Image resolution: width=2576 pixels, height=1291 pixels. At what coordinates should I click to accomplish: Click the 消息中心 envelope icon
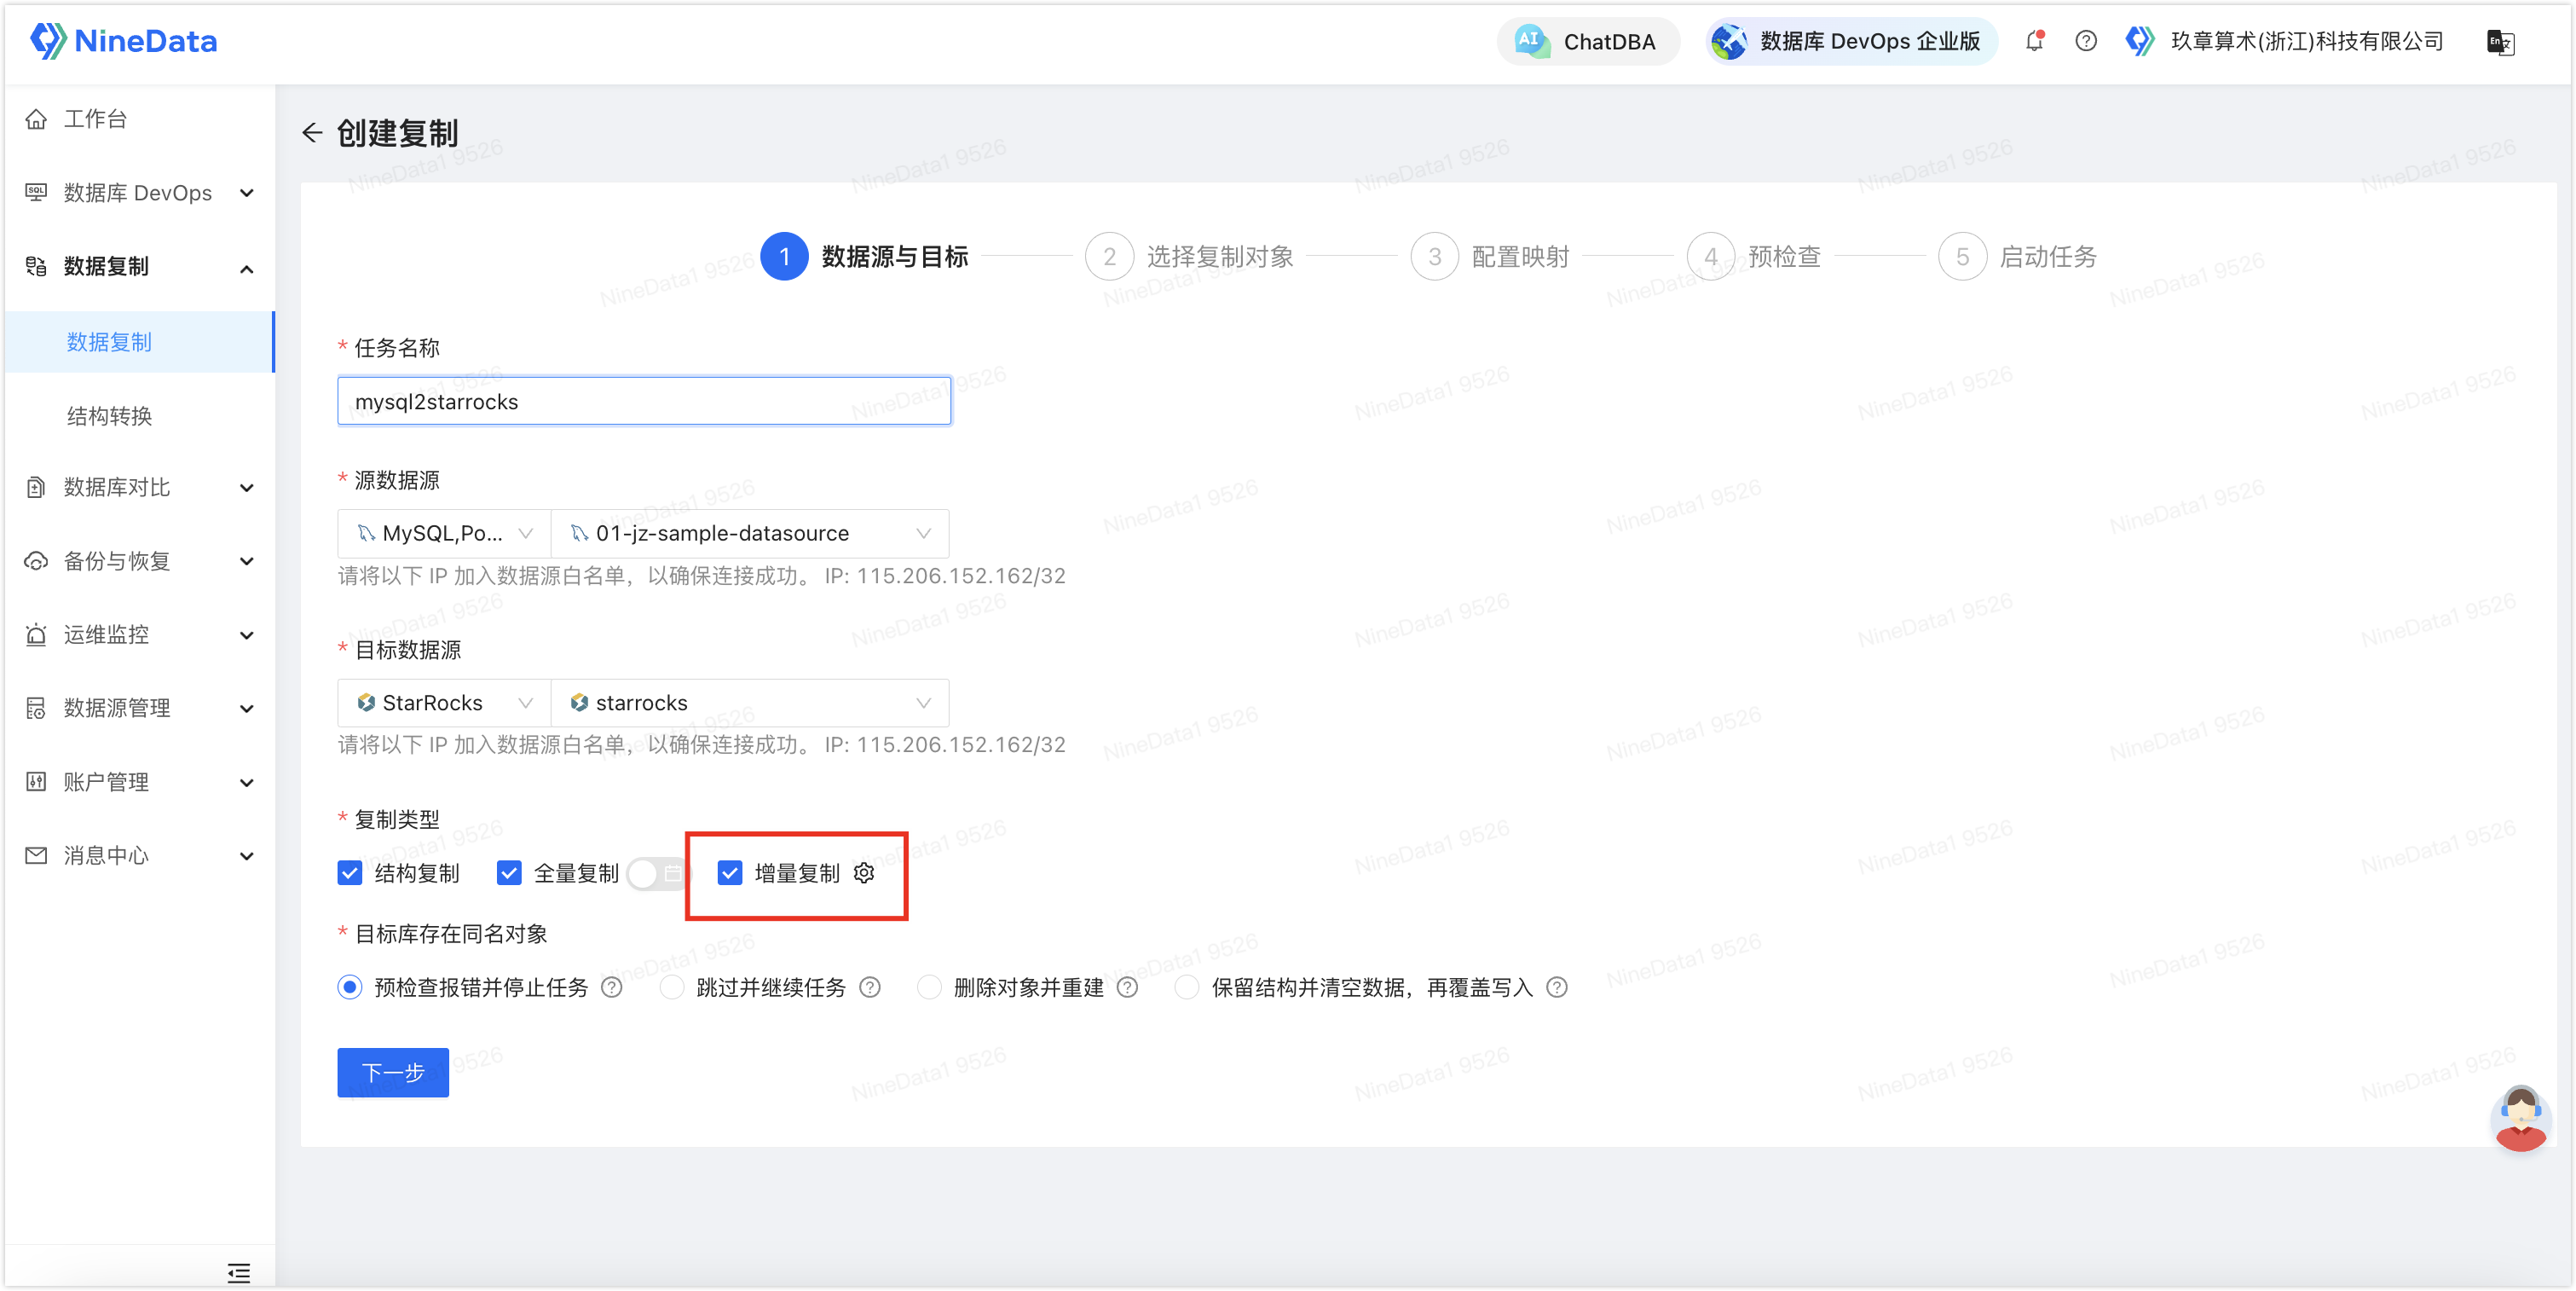36,855
